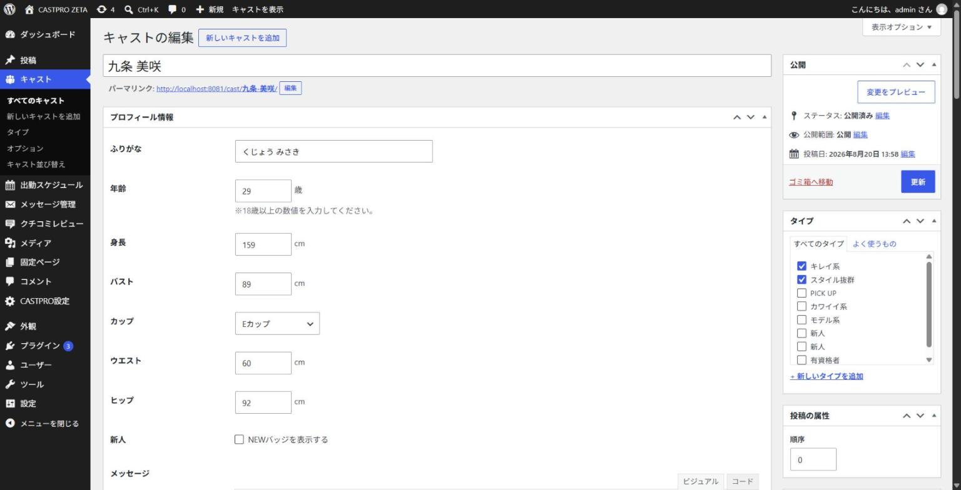
Task: Check the PICK UP type checkbox
Action: (801, 293)
